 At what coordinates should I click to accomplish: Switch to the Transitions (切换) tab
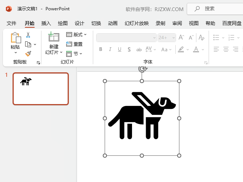(x=96, y=23)
